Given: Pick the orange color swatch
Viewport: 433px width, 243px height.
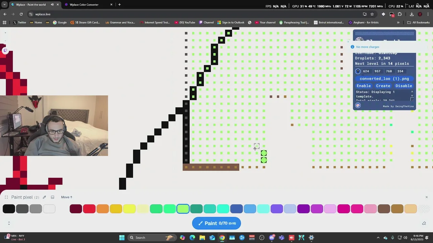Looking at the screenshot, I should tap(102, 209).
